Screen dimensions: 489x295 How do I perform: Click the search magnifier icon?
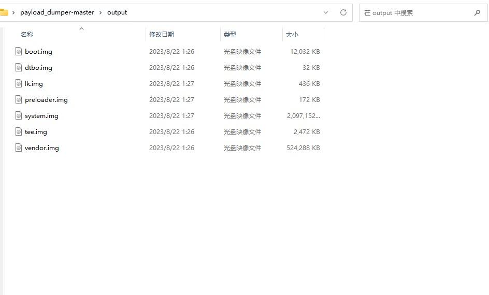(x=477, y=13)
